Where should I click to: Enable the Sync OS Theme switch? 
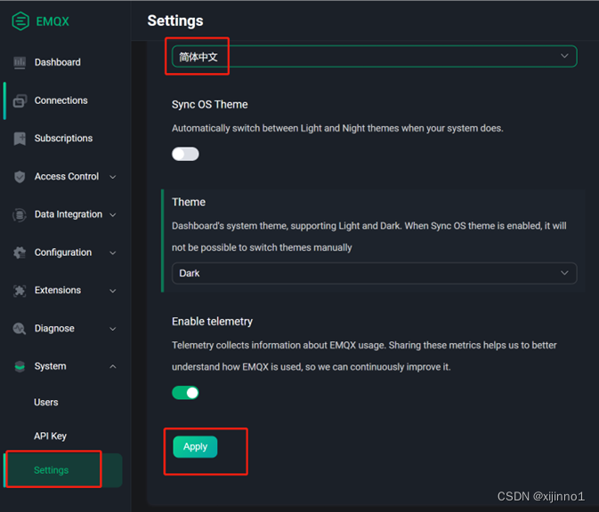pyautogui.click(x=185, y=154)
